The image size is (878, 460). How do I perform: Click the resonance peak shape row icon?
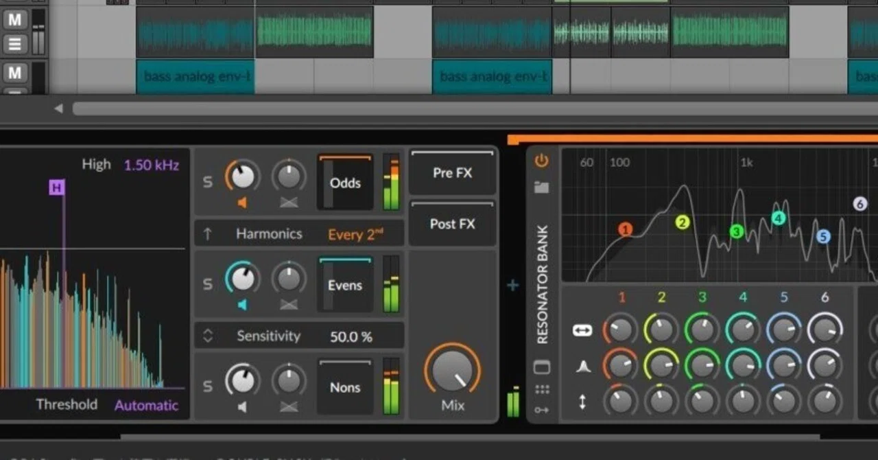point(583,367)
